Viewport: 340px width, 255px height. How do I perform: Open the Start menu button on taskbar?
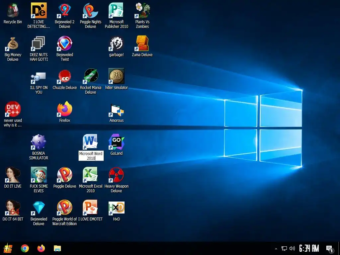coord(8,248)
